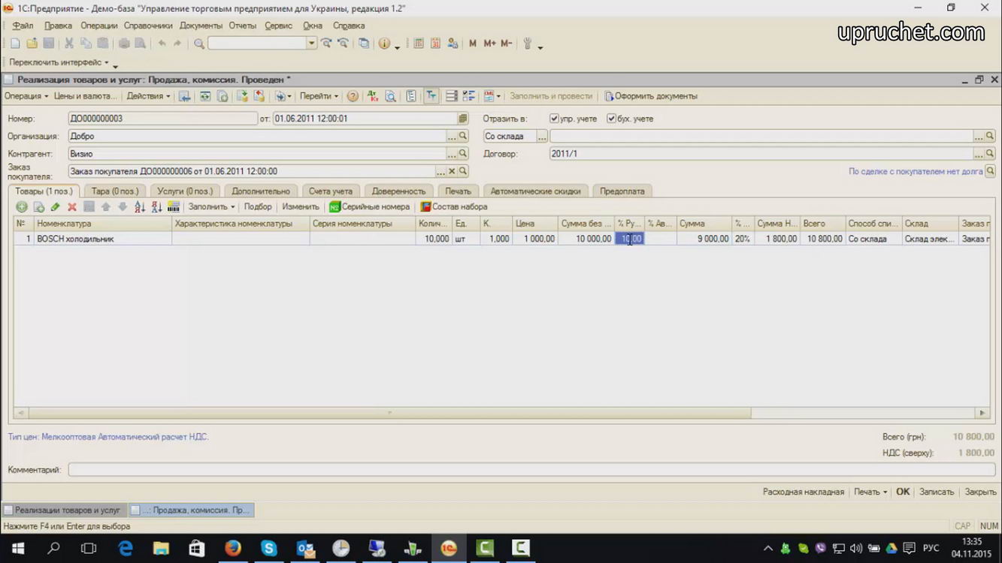Clear Заказ покупателя with X icon
The width and height of the screenshot is (1002, 563).
(x=452, y=171)
